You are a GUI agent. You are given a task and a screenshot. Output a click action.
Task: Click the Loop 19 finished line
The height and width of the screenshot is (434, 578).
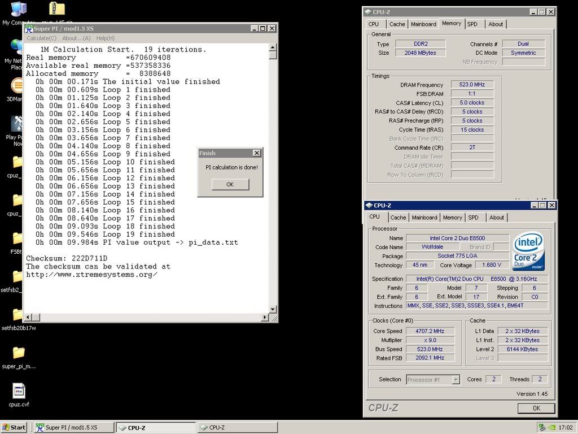click(x=105, y=235)
